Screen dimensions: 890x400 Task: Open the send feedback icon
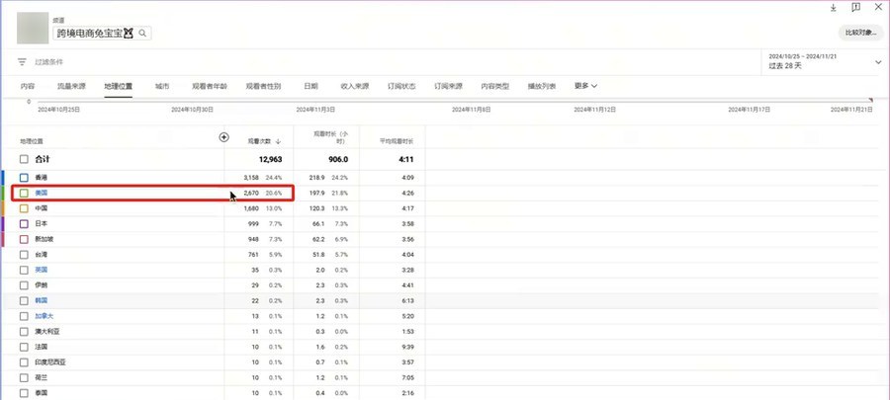(x=856, y=7)
